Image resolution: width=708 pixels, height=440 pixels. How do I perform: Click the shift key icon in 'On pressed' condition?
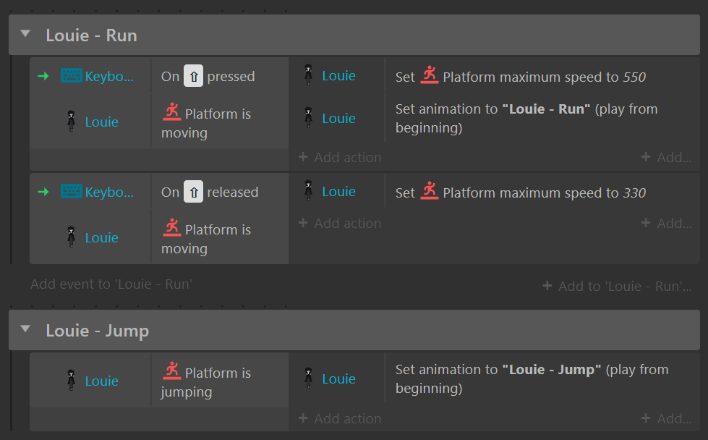pyautogui.click(x=193, y=76)
